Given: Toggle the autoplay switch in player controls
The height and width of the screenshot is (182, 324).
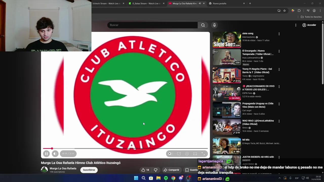Looking at the screenshot, I should [170, 154].
